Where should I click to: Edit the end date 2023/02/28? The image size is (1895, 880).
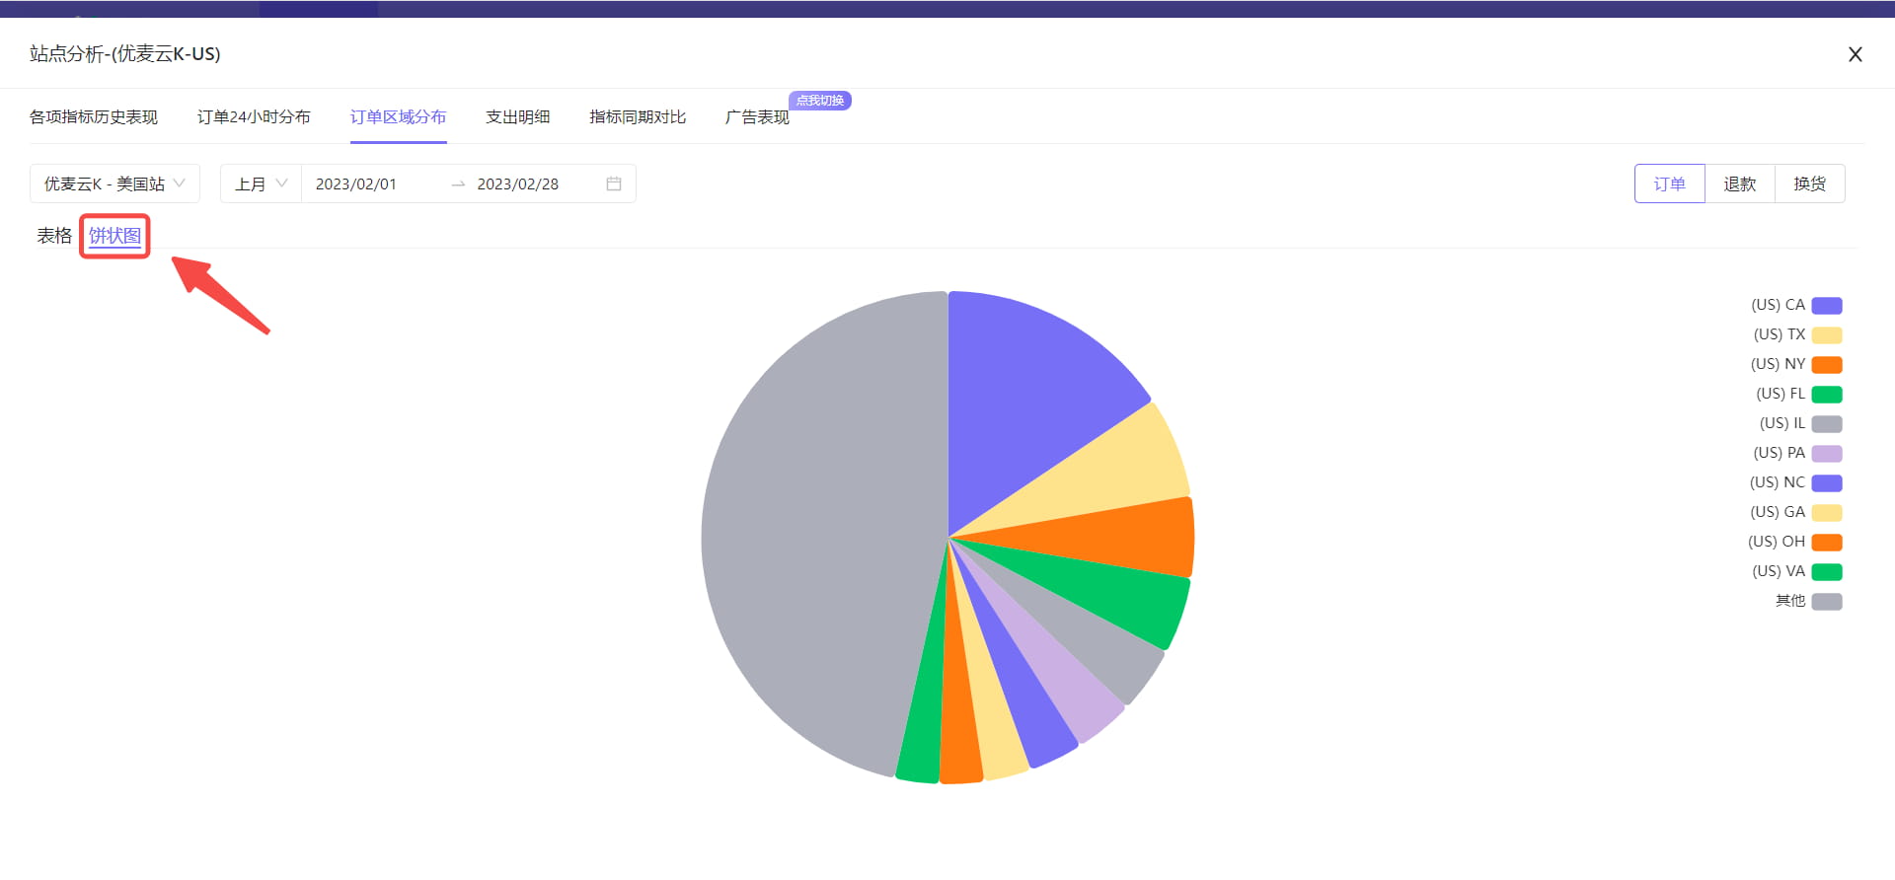pos(518,184)
